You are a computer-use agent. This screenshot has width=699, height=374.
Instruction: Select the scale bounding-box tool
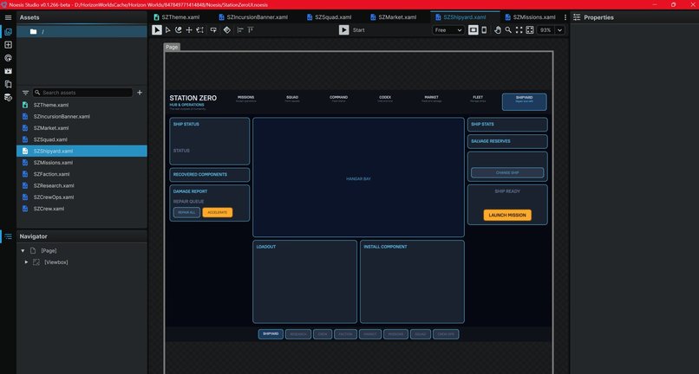click(x=200, y=29)
